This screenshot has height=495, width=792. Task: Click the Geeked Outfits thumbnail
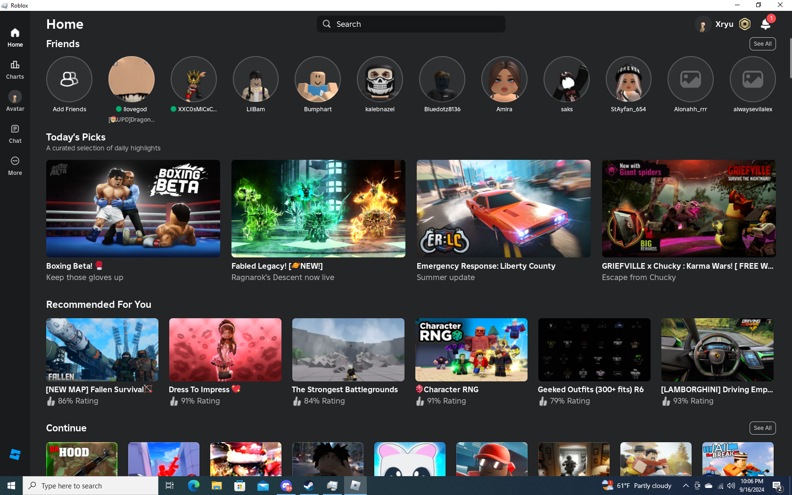point(594,350)
